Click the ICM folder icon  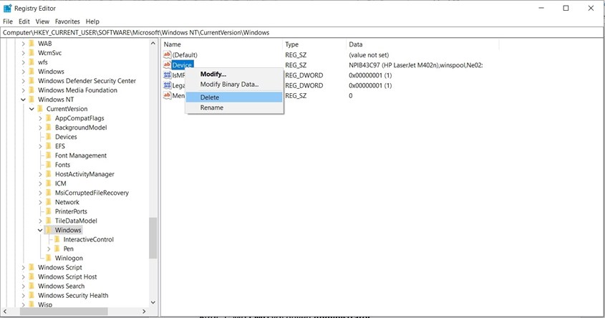pyautogui.click(x=49, y=183)
